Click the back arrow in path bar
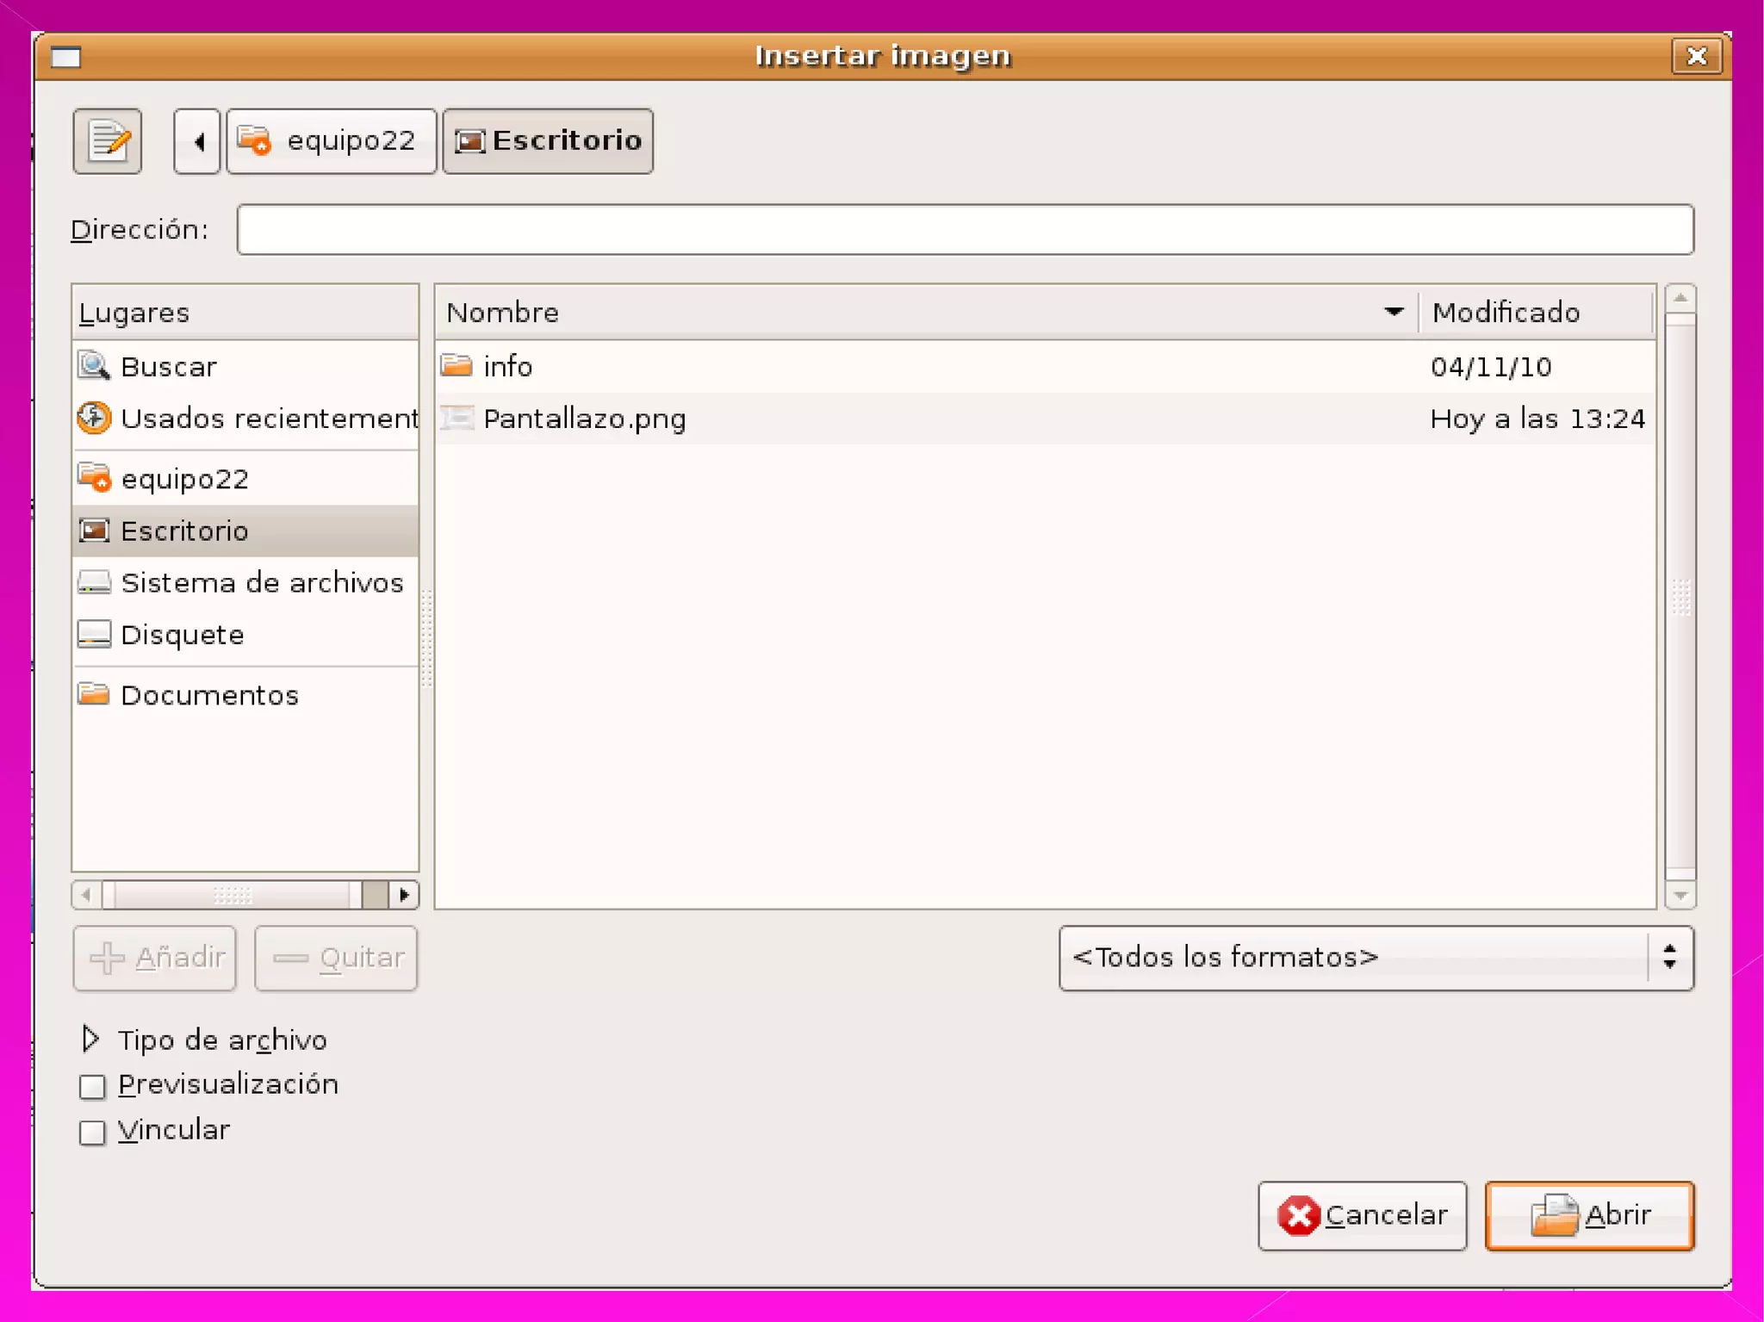 click(x=198, y=141)
